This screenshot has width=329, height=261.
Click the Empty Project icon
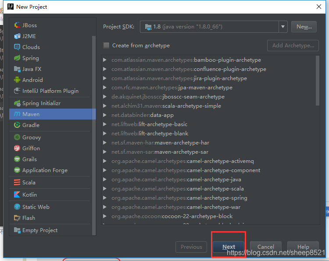click(x=17, y=230)
